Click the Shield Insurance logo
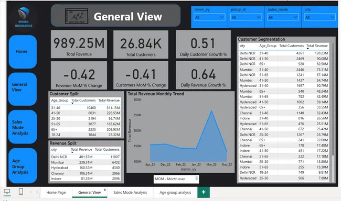 pos(24,17)
